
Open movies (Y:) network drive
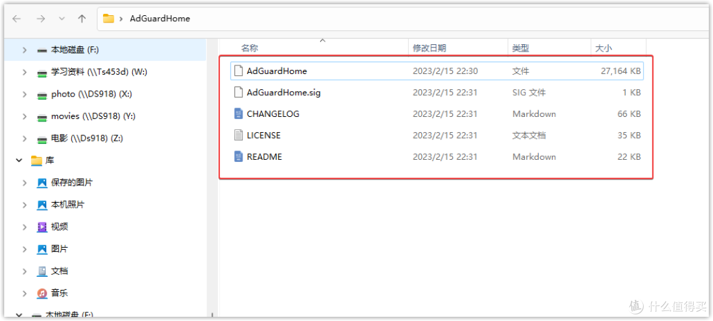[93, 116]
